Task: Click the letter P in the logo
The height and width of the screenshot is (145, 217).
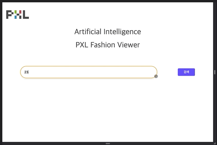Action: coord(10,14)
